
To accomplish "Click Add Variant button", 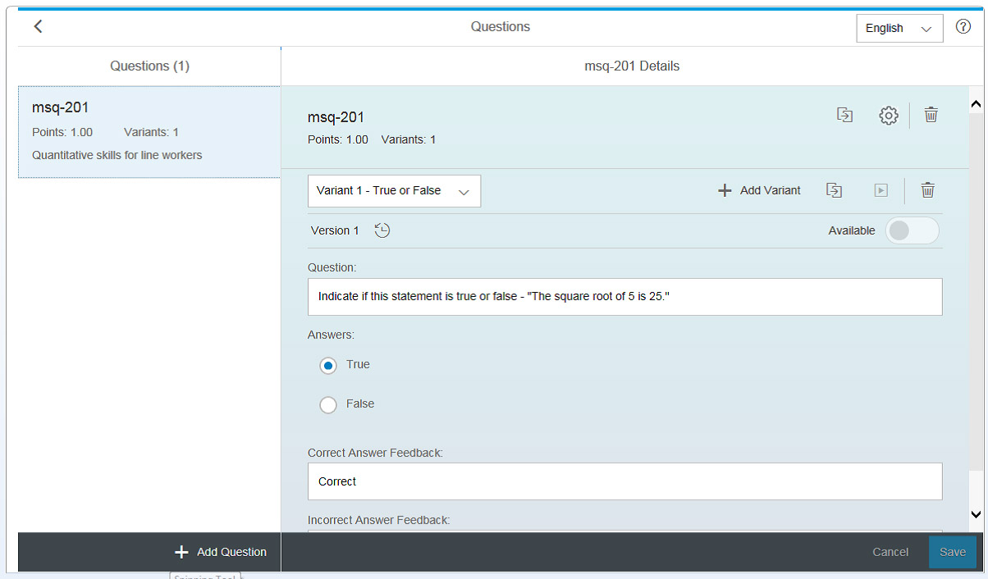I will pyautogui.click(x=759, y=190).
